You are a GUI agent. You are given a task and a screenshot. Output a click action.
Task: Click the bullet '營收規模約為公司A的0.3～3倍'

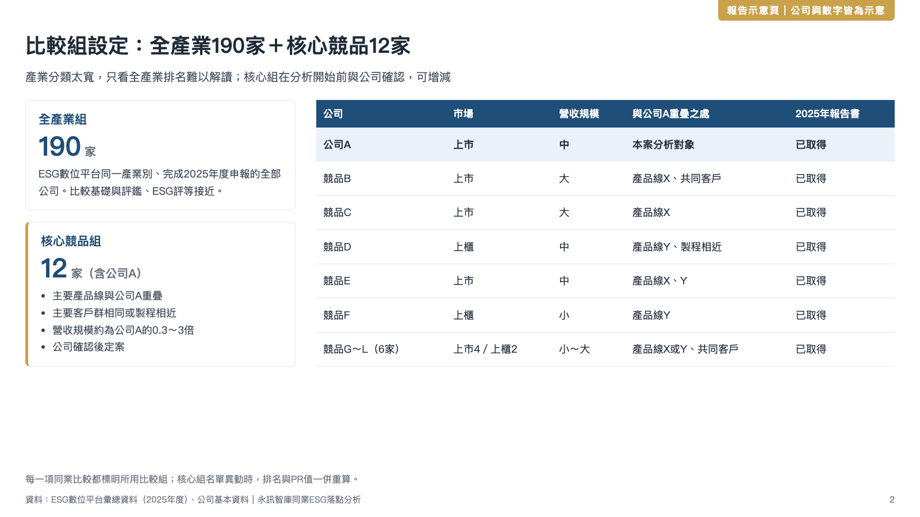click(123, 330)
